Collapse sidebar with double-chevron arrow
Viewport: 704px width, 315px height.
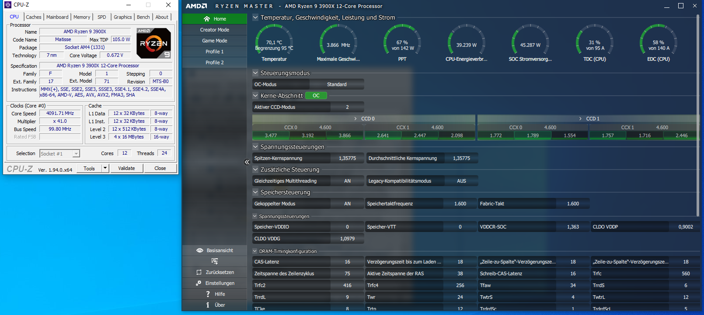click(x=247, y=162)
